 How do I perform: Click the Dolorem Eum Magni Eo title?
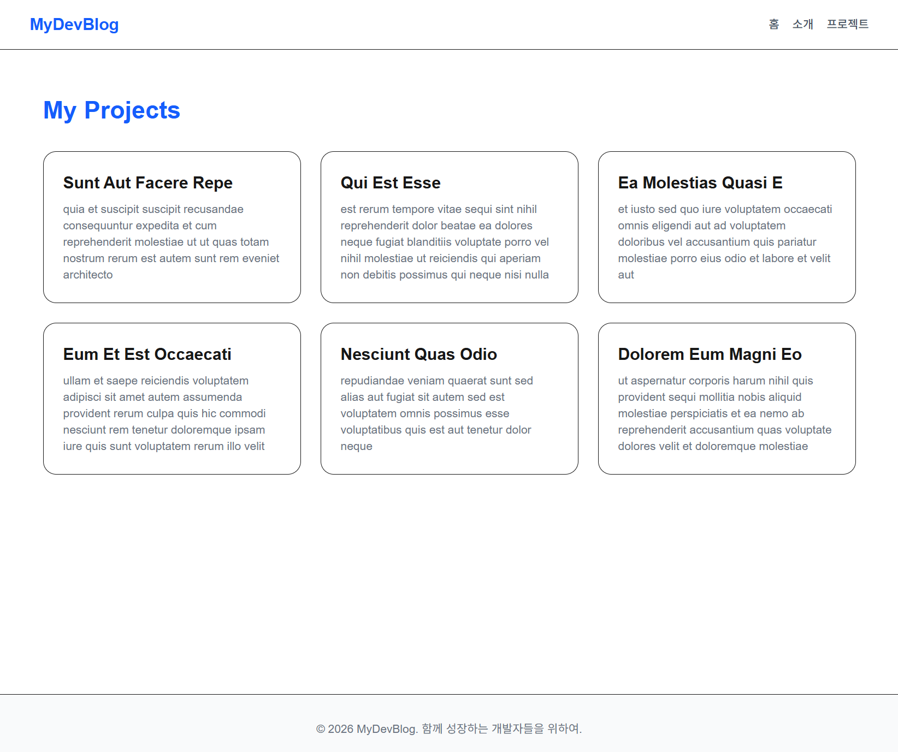coord(710,354)
